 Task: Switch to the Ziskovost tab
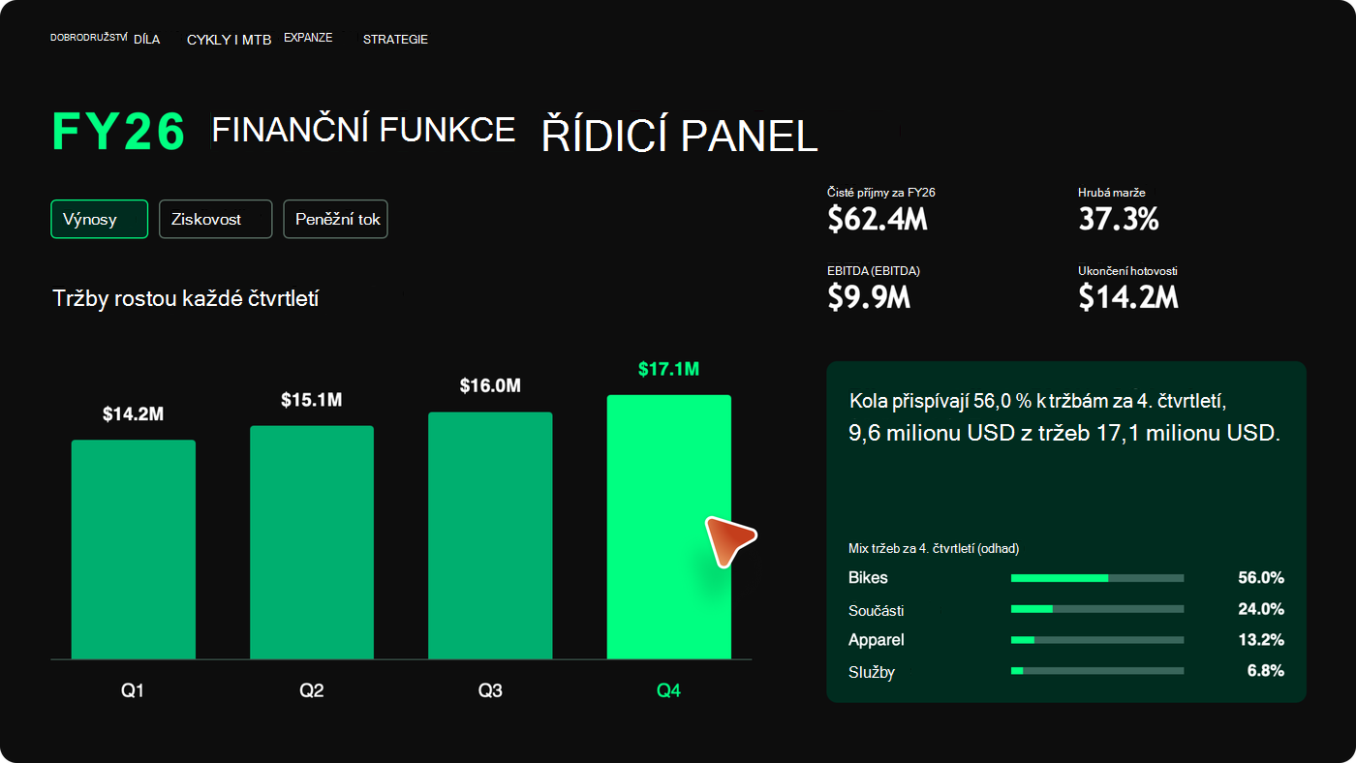[215, 219]
